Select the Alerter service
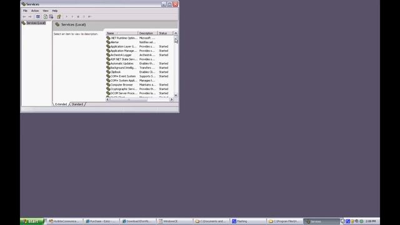The image size is (400, 225). (x=139, y=42)
